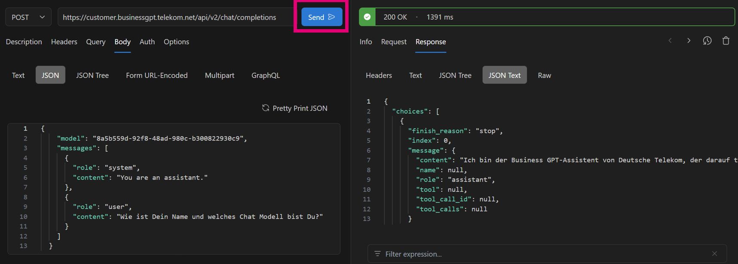The image size is (738, 264).
Task: Click the Pretty Print JSON button
Action: [x=295, y=108]
